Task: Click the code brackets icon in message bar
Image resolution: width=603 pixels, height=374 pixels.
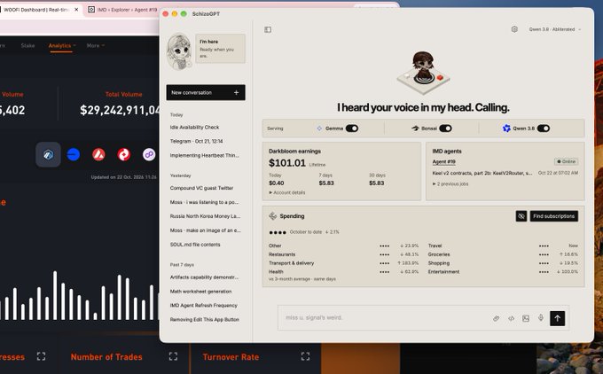Action: point(511,318)
